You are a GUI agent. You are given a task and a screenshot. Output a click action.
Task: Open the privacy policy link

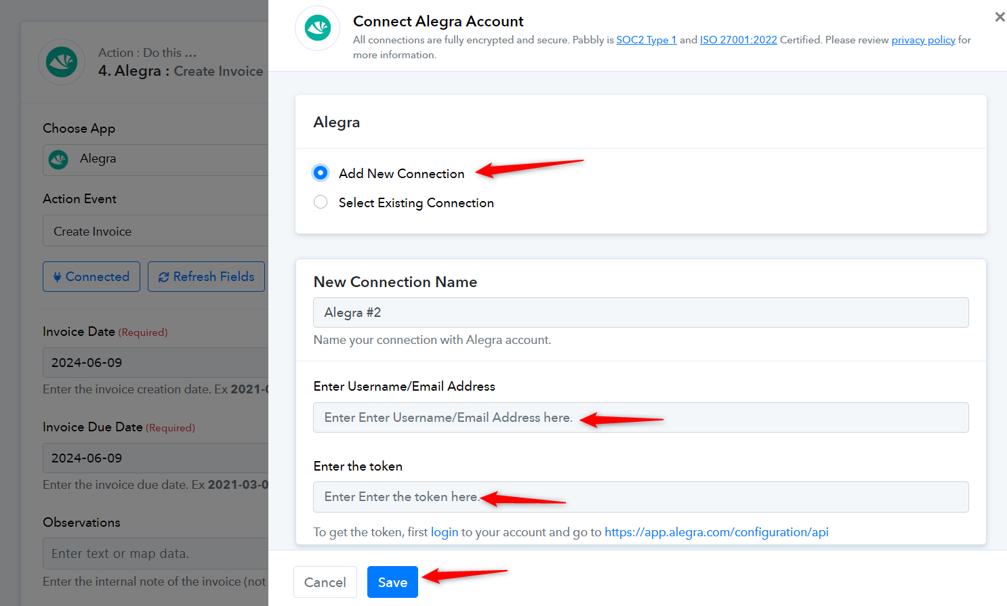[923, 40]
